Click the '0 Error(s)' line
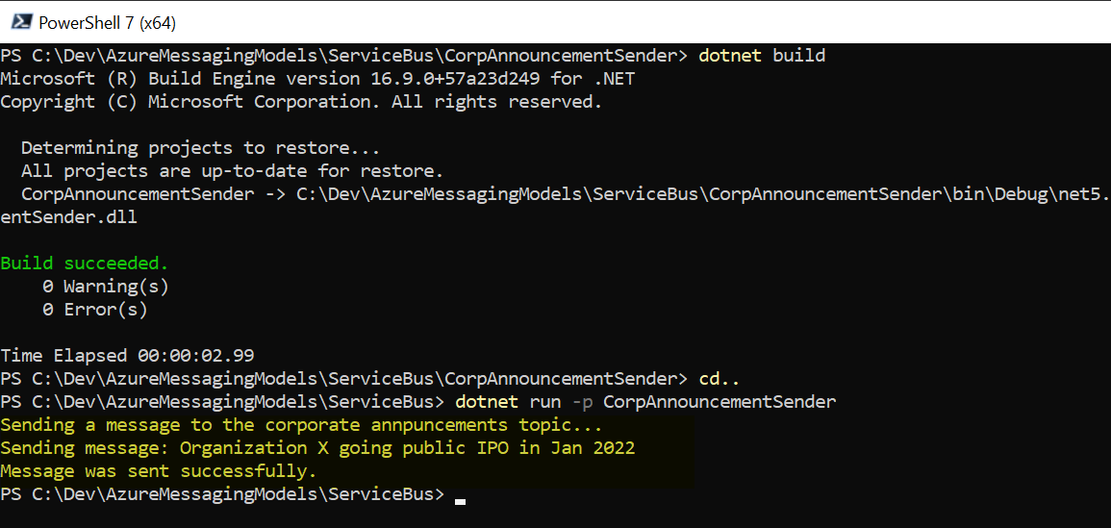The image size is (1111, 528). 95,310
